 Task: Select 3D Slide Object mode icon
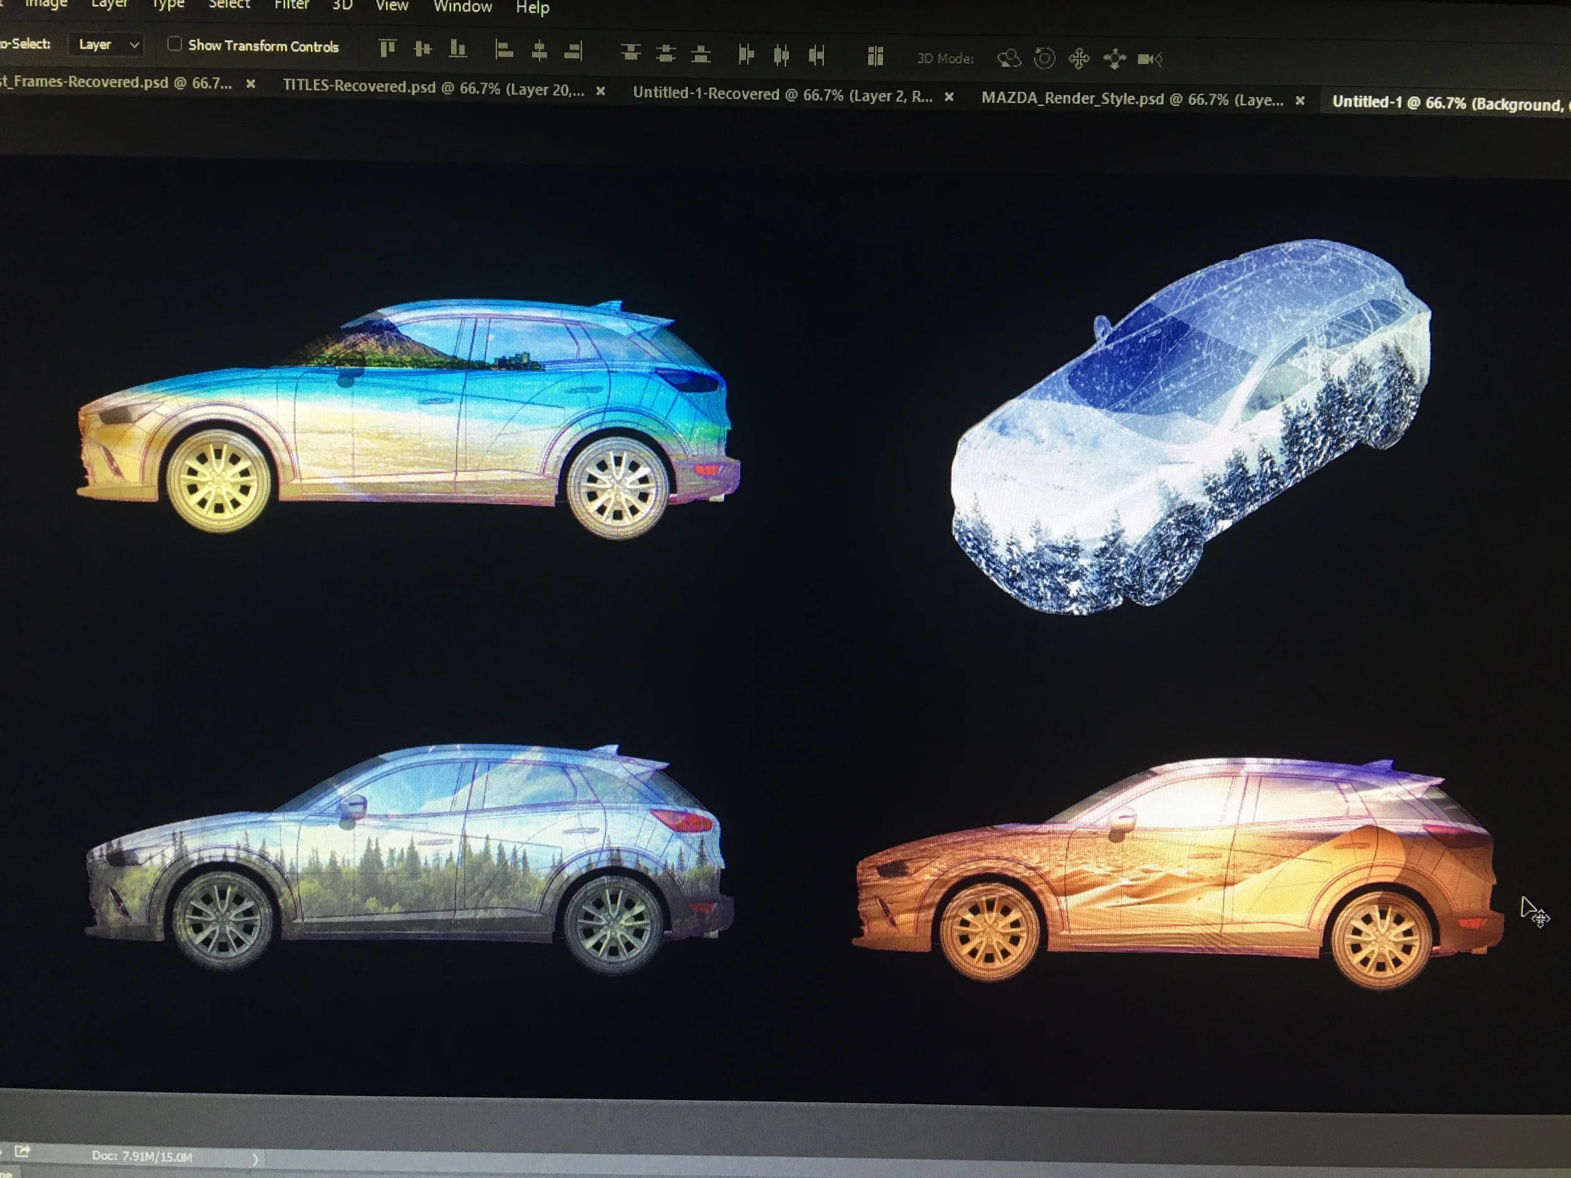click(x=1114, y=59)
